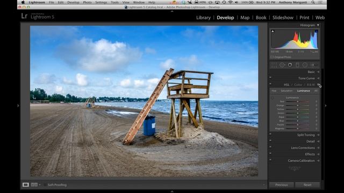
Task: Expand the Effects panel
Action: pyautogui.click(x=318, y=154)
